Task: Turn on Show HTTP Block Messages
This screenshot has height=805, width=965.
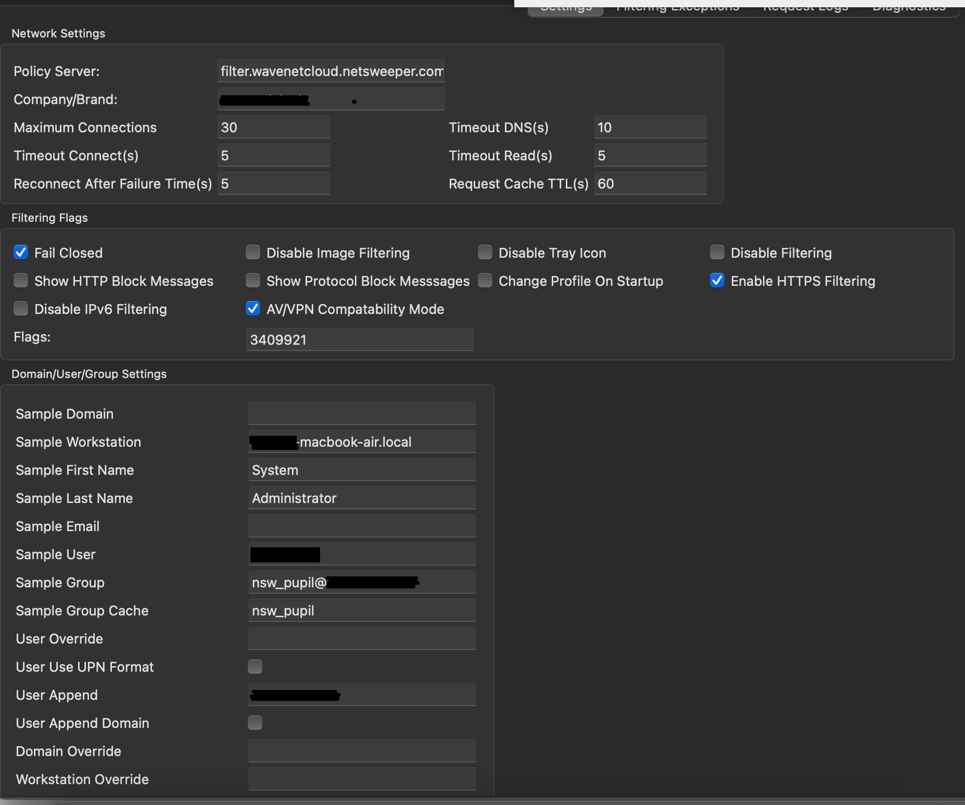Action: point(21,281)
